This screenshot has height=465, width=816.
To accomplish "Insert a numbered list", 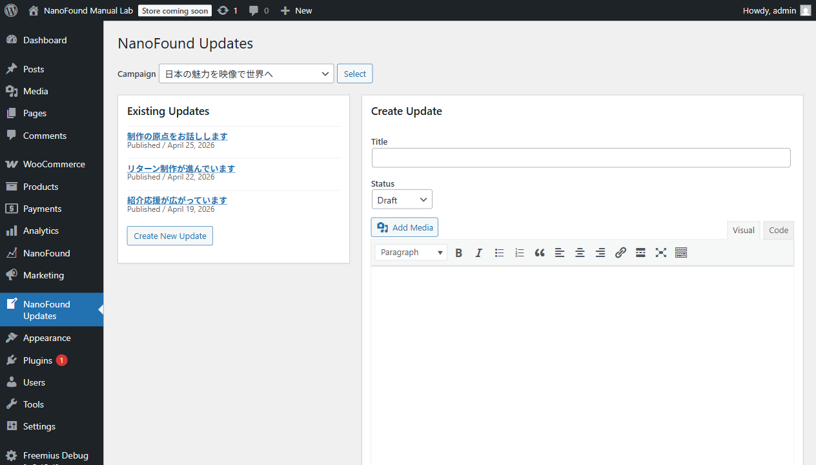I will click(x=519, y=253).
